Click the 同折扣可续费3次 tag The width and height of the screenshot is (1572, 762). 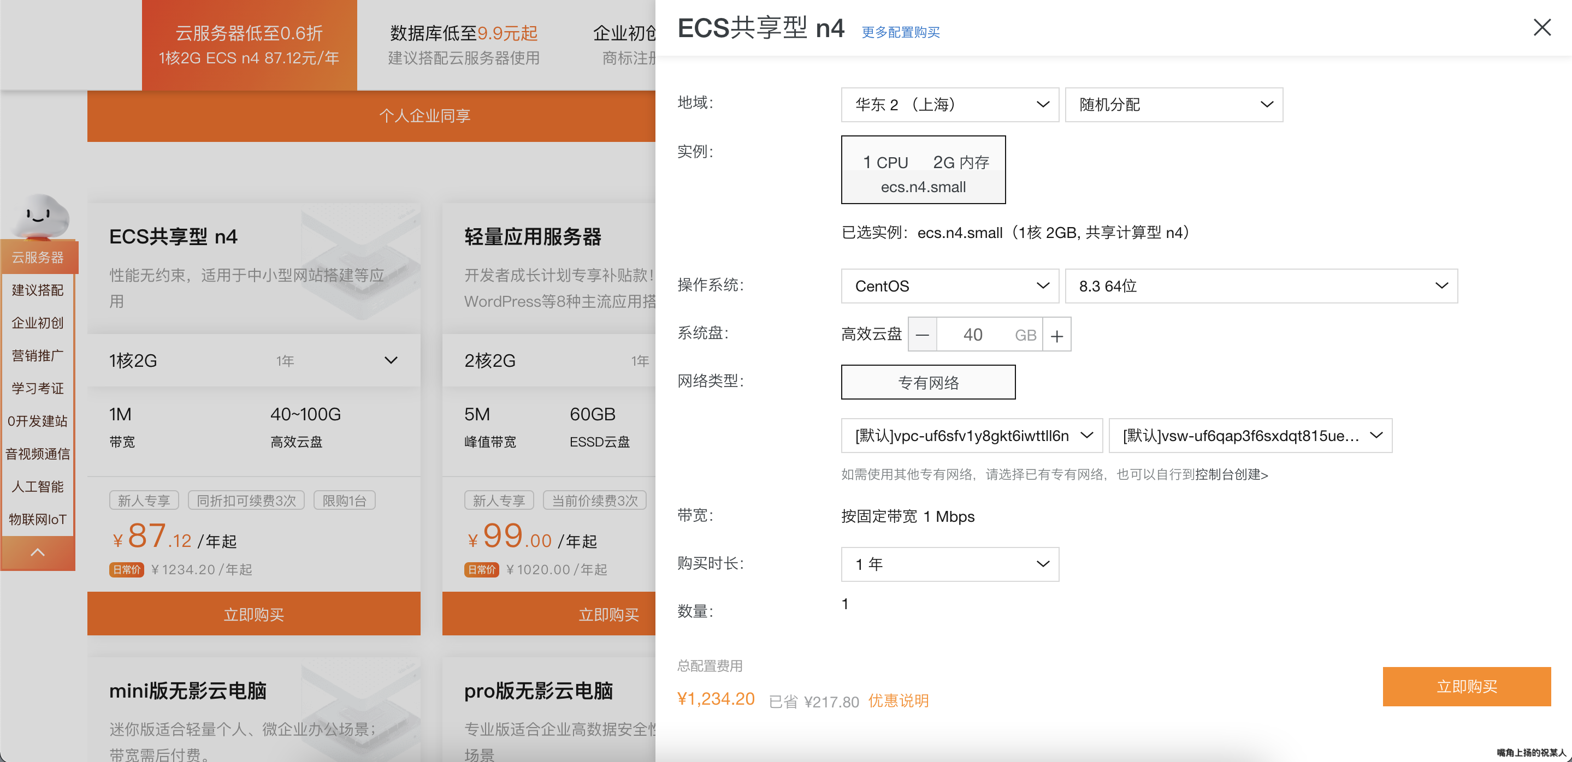click(246, 501)
